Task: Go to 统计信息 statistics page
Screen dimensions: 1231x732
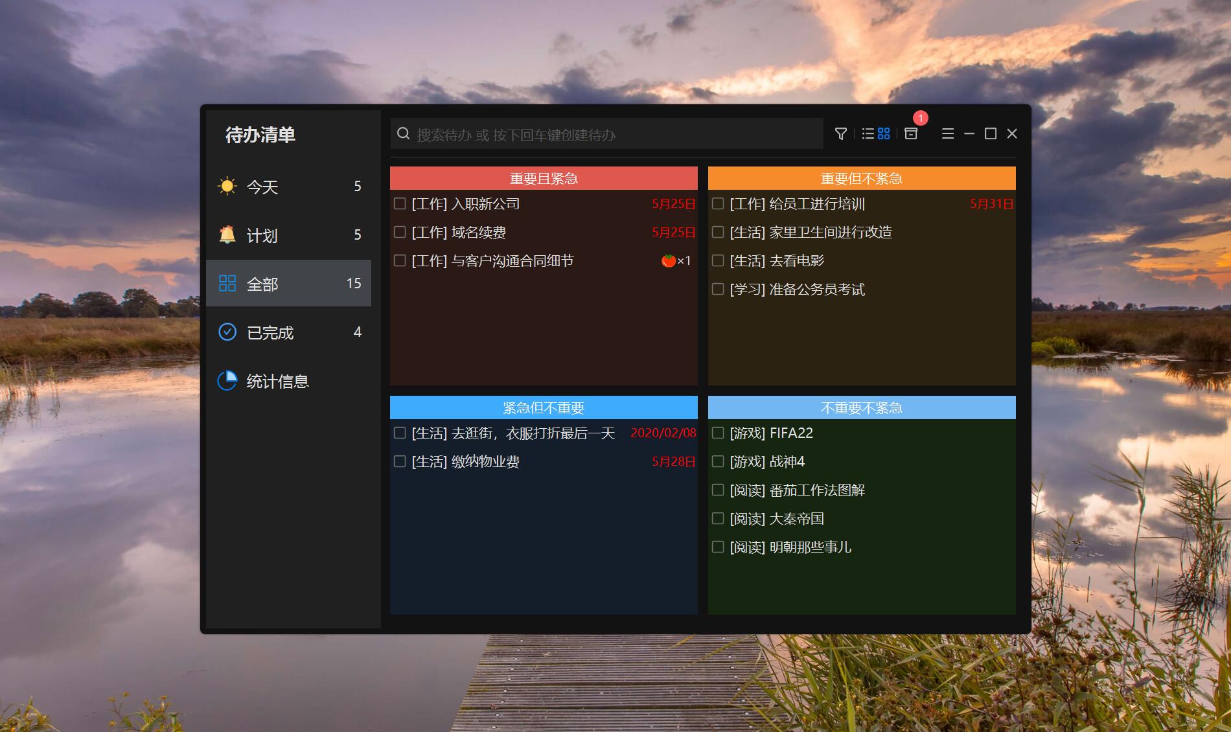Action: point(277,381)
